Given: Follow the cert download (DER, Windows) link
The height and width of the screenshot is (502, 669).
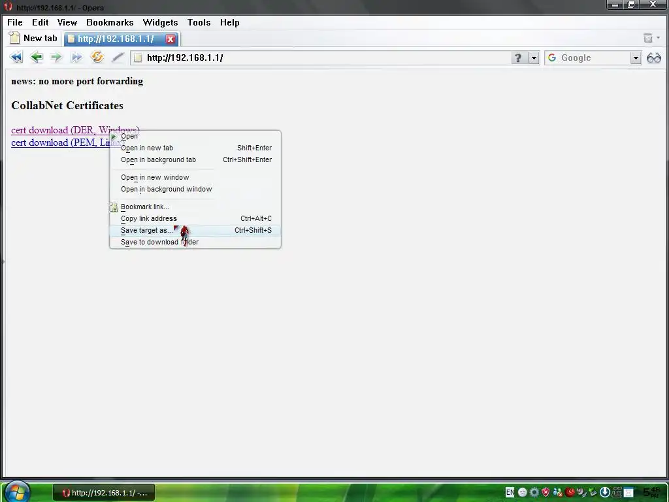Looking at the screenshot, I should click(75, 130).
